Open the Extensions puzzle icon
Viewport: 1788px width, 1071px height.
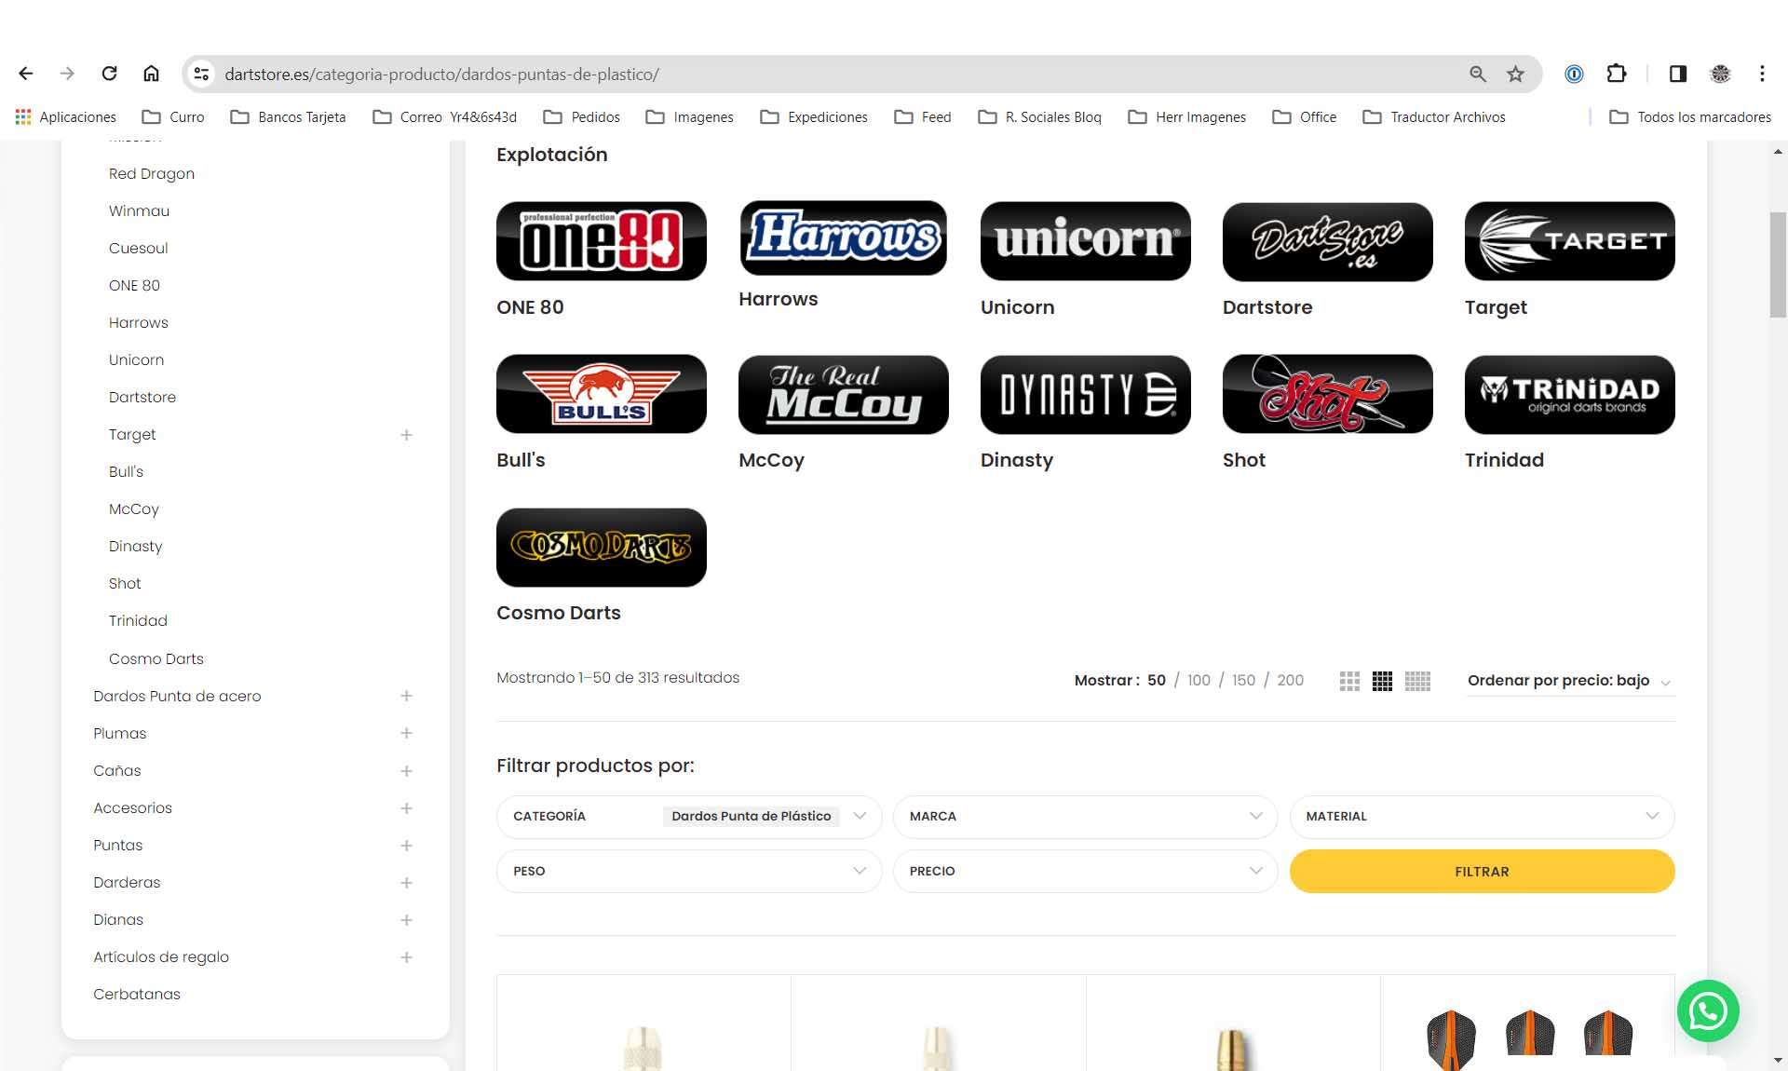point(1617,74)
